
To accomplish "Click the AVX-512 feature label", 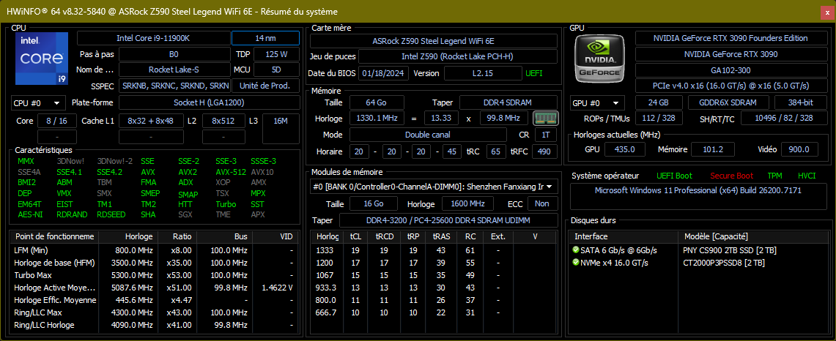I will [x=231, y=172].
